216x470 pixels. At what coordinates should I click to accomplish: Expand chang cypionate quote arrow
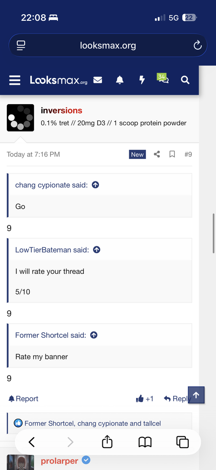pyautogui.click(x=95, y=185)
